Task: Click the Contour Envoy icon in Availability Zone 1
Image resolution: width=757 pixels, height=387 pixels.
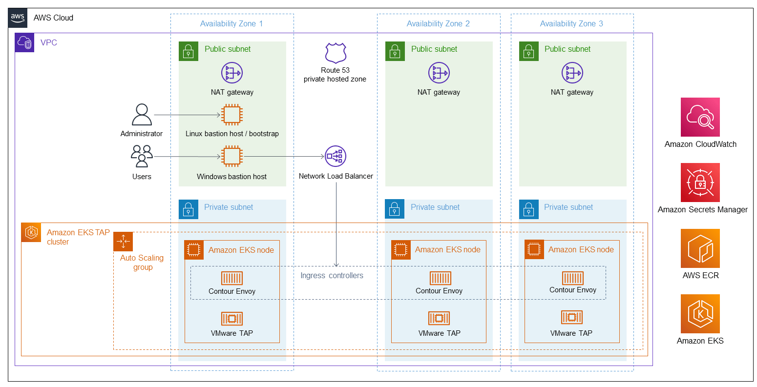Action: click(x=232, y=278)
